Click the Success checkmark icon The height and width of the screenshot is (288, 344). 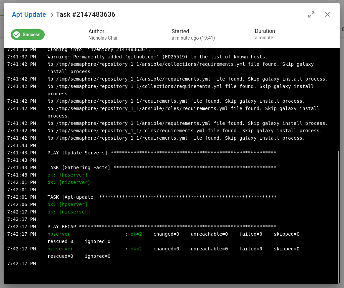pos(17,35)
